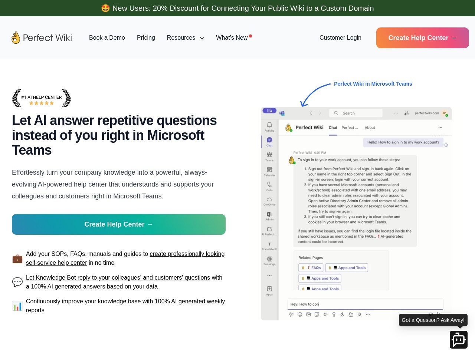Screen dimensions: 475x356
Task: Open settings ellipsis beside Teams search
Action: [x=396, y=113]
